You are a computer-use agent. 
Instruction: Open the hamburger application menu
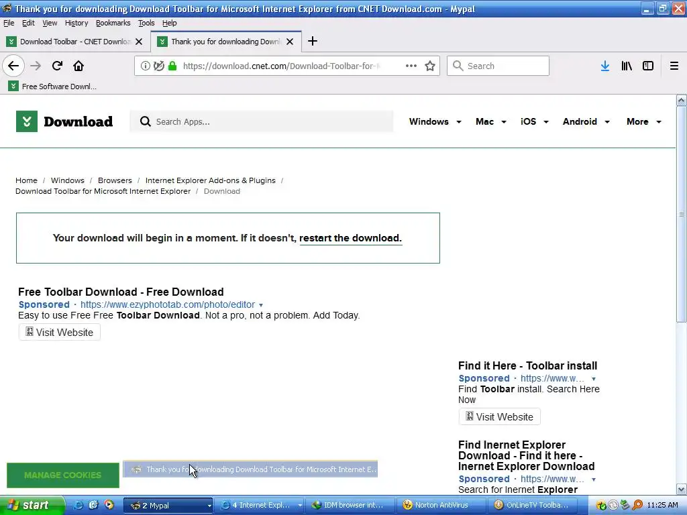click(674, 66)
